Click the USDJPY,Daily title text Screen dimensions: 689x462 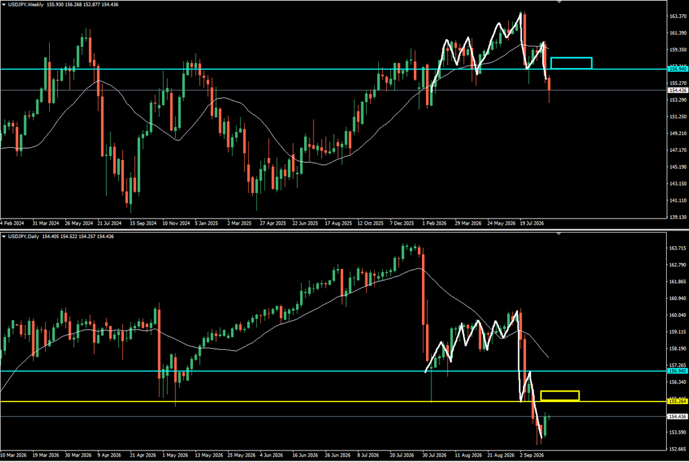tap(24, 236)
